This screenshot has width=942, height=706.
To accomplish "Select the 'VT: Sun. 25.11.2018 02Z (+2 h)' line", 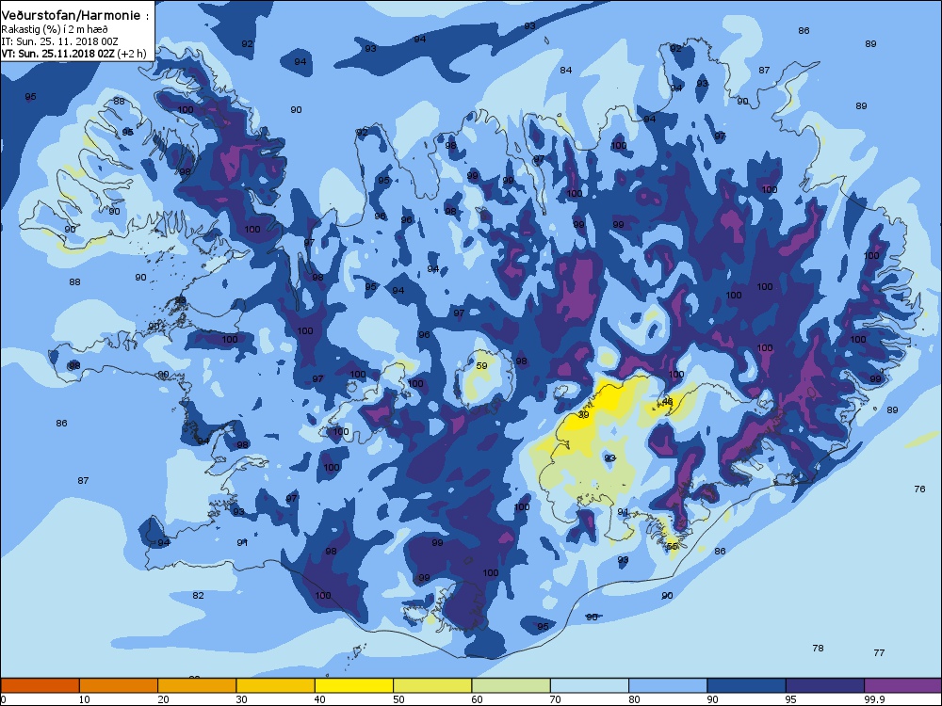I will [73, 54].
